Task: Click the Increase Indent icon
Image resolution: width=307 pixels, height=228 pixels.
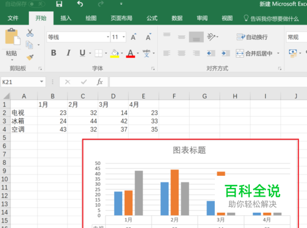Action: point(225,53)
